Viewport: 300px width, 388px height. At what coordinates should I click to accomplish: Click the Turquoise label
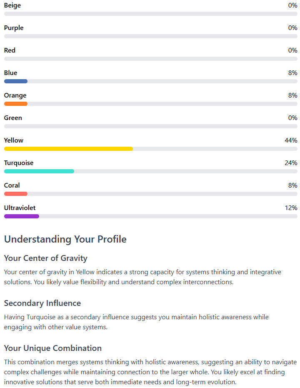tap(19, 163)
